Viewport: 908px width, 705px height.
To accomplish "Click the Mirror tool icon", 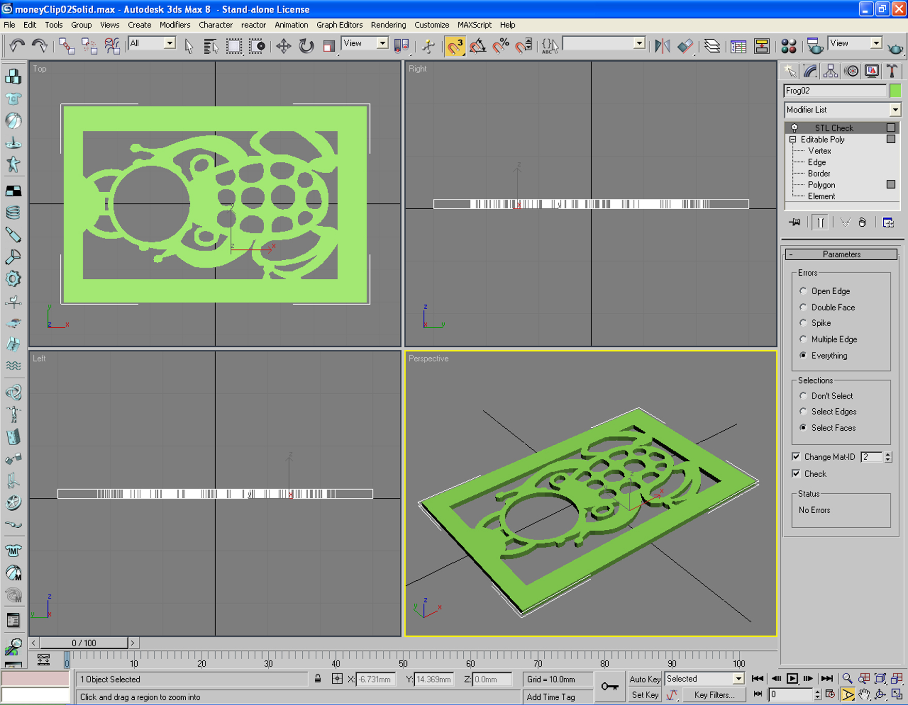I will [662, 46].
